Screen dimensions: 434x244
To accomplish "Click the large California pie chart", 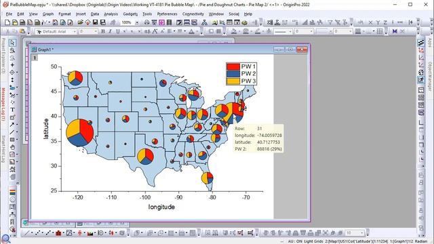I will (x=80, y=133).
